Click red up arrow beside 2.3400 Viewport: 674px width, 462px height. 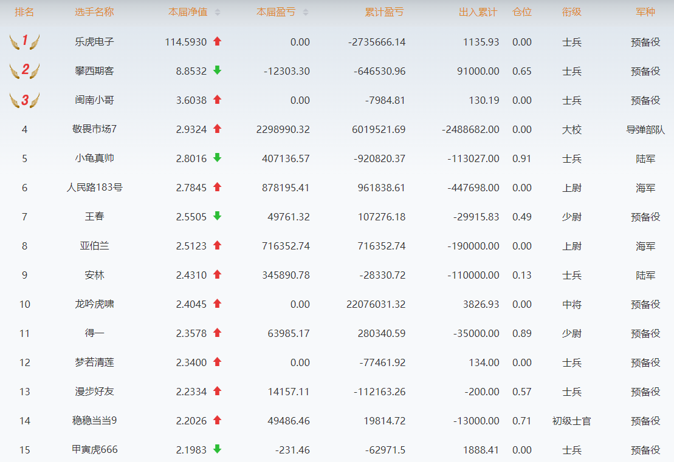218,362
